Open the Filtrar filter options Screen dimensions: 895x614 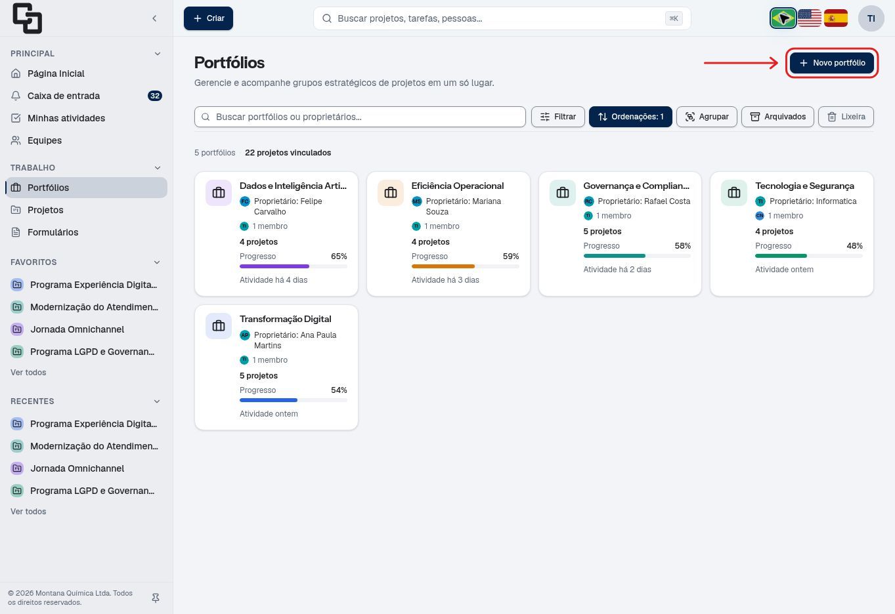pos(557,117)
